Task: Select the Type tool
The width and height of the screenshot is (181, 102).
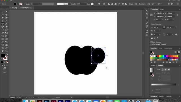Action: click(3, 21)
